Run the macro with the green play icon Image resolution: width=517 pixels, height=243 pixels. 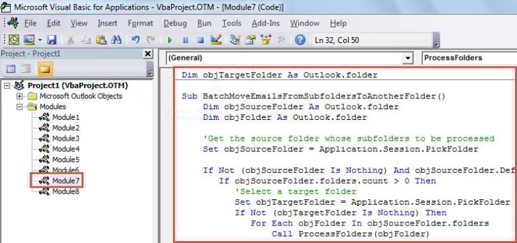(170, 40)
